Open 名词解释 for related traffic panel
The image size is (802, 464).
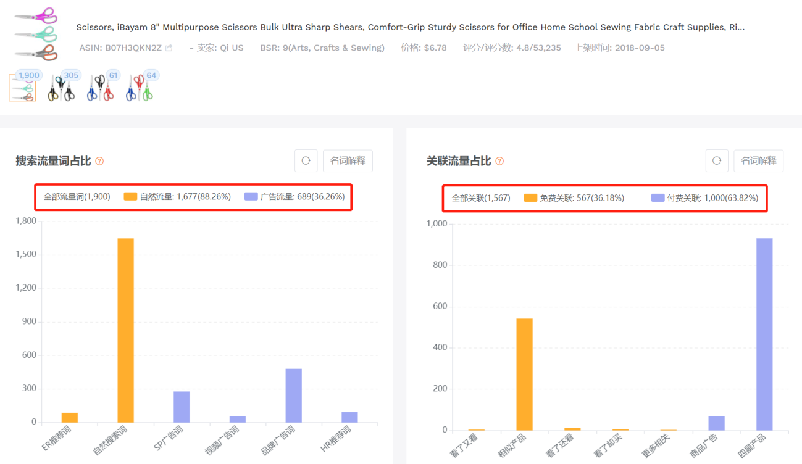[x=759, y=161]
